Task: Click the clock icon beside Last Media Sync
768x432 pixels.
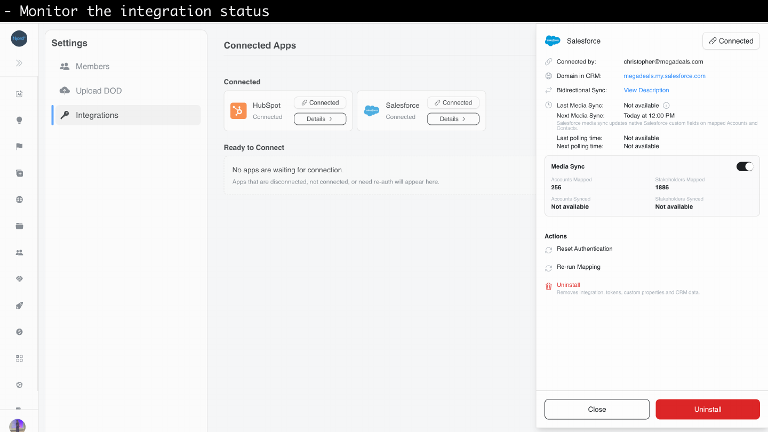Action: pos(549,106)
